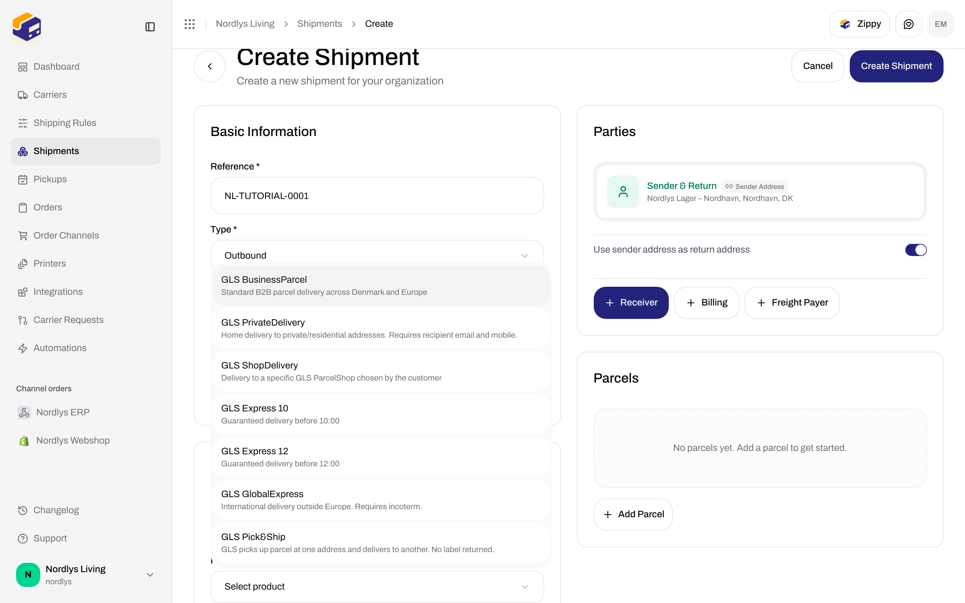Click the Printers icon
Viewport: 965px width, 603px height.
[23, 264]
